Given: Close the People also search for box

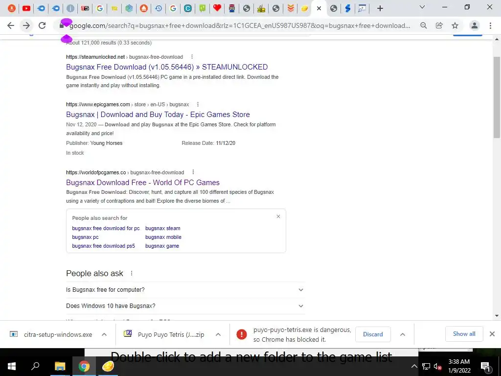Looking at the screenshot, I should (278, 216).
